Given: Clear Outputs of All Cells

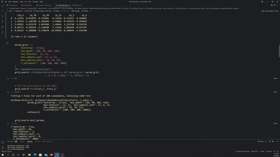Looking at the screenshot, I should click(43, 11).
